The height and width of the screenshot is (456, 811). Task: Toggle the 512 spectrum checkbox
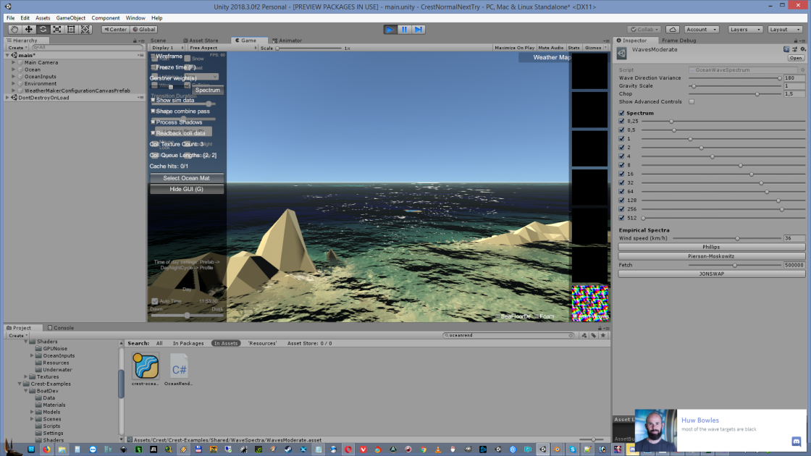click(622, 218)
